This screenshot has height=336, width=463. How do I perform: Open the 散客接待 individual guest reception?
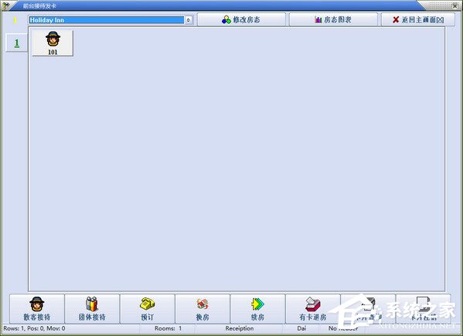point(37,309)
